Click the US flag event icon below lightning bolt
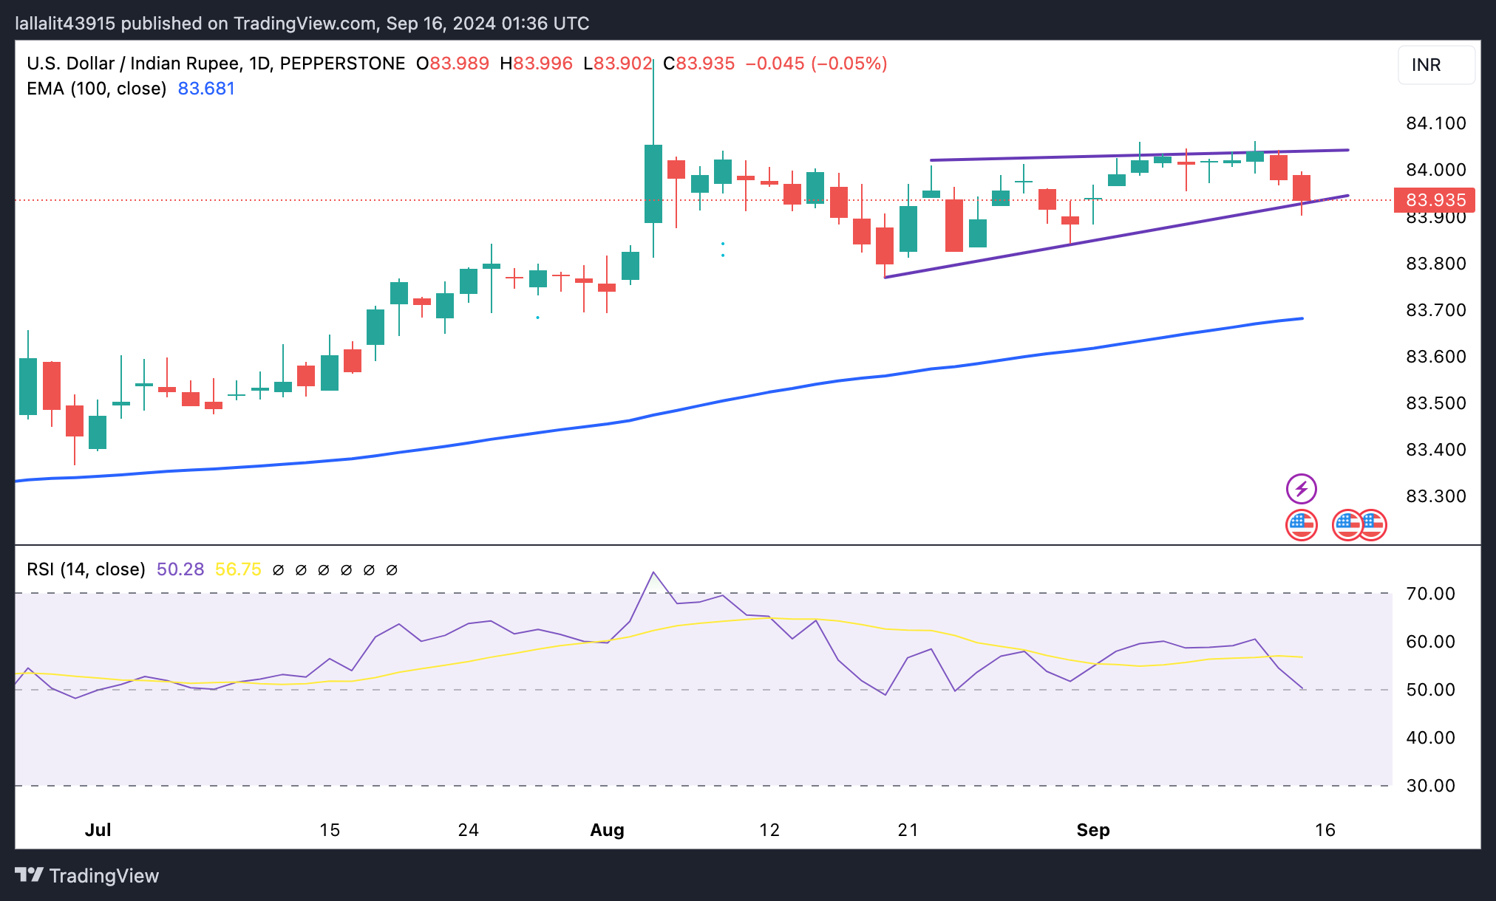This screenshot has height=901, width=1496. pos(1301,526)
